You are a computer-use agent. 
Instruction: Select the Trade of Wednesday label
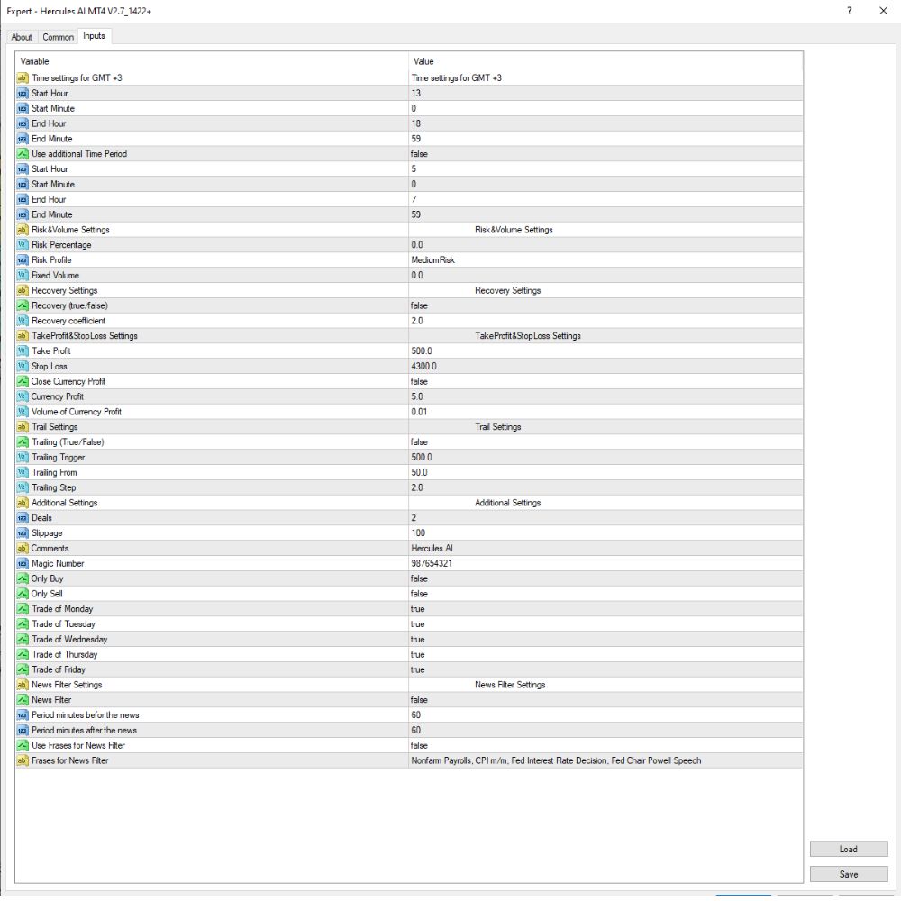click(69, 640)
